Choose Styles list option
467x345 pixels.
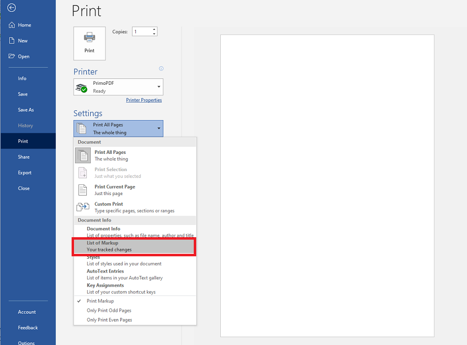pos(135,261)
